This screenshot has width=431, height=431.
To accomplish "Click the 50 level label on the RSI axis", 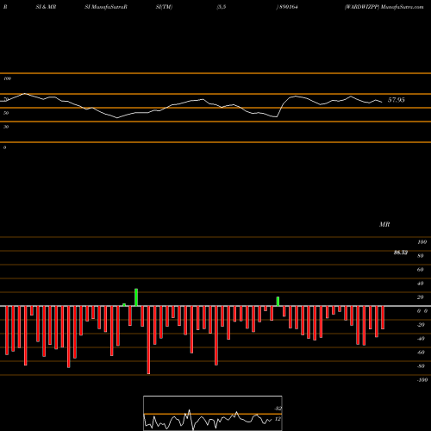I will [6, 113].
